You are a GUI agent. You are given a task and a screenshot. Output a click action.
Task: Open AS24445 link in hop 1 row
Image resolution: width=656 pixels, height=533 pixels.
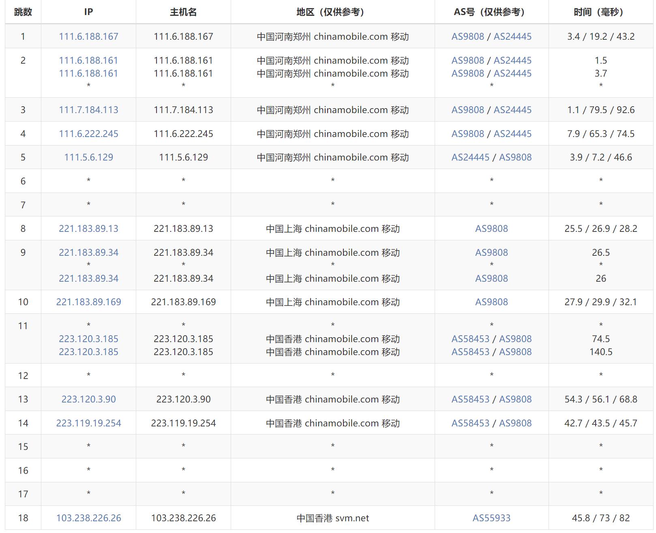(512, 36)
